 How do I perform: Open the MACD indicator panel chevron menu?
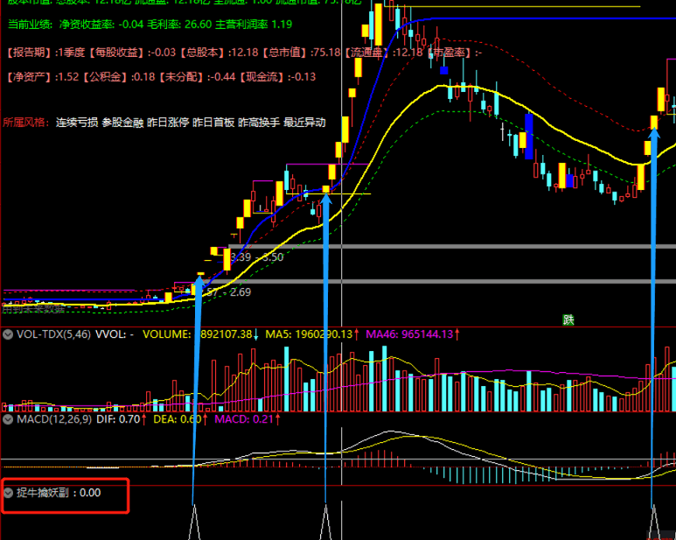pyautogui.click(x=8, y=419)
